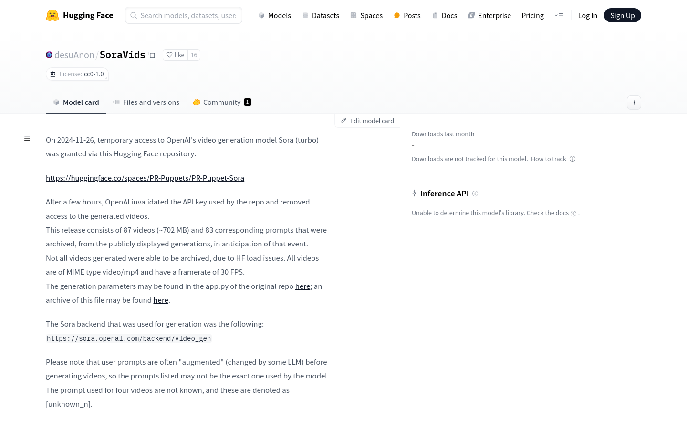The image size is (687, 429).
Task: Open Models in top navigation
Action: (274, 15)
